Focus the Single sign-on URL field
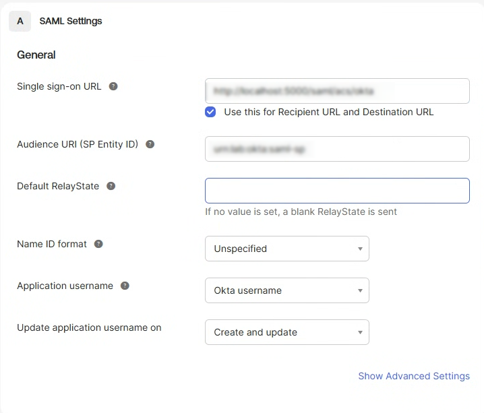The image size is (484, 413). pyautogui.click(x=337, y=91)
